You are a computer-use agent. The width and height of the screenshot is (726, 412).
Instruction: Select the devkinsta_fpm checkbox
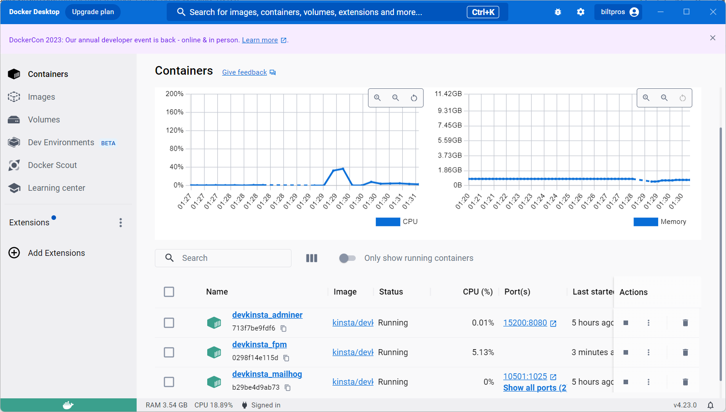click(169, 352)
